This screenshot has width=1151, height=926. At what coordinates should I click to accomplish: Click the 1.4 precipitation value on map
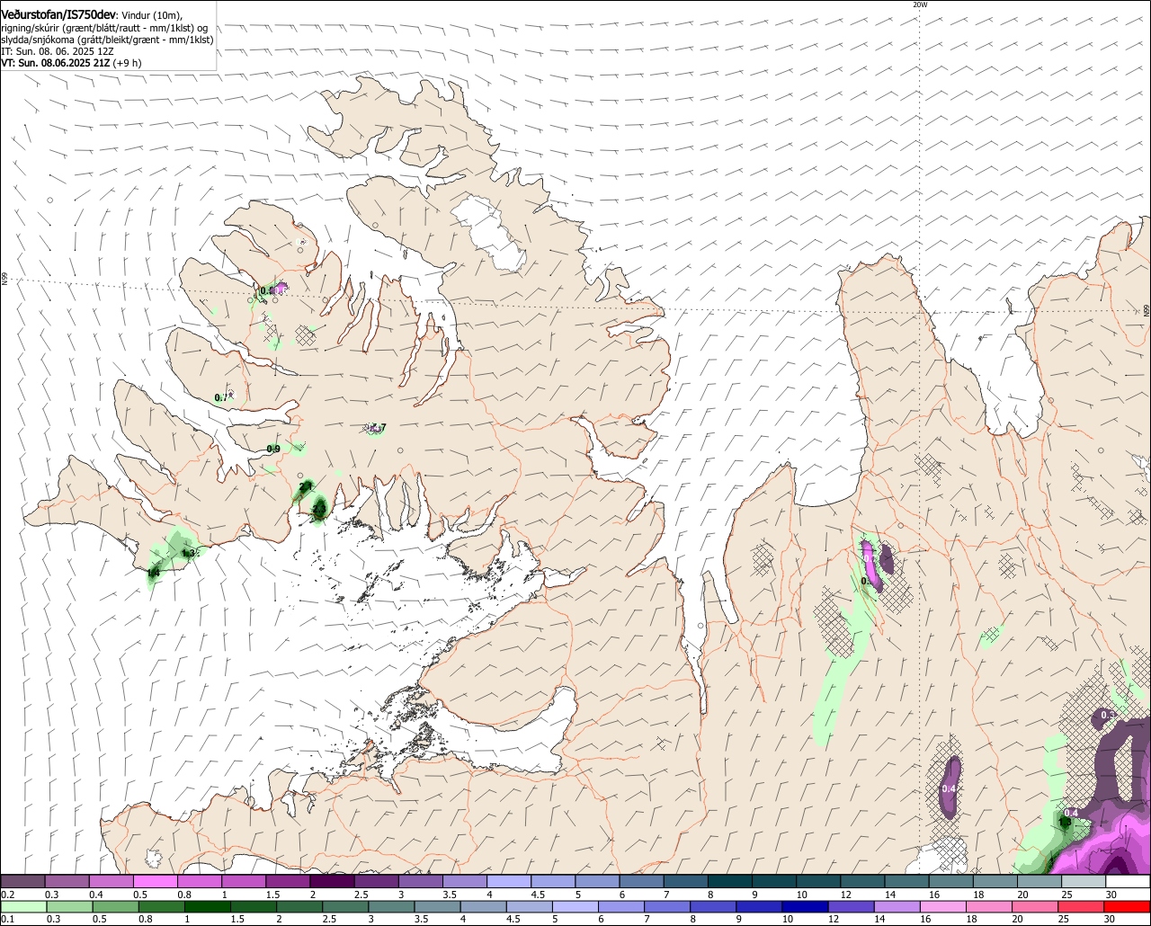pyautogui.click(x=153, y=572)
